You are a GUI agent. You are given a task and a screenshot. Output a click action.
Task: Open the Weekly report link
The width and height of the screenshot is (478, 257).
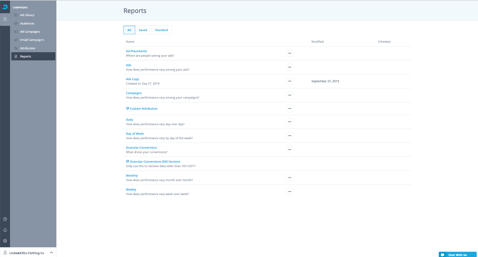[131, 190]
